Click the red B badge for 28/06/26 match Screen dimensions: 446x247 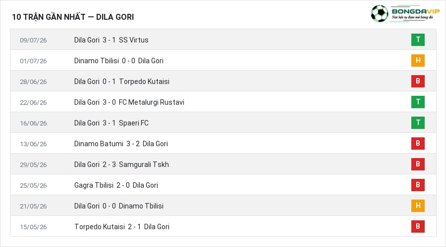(418, 81)
